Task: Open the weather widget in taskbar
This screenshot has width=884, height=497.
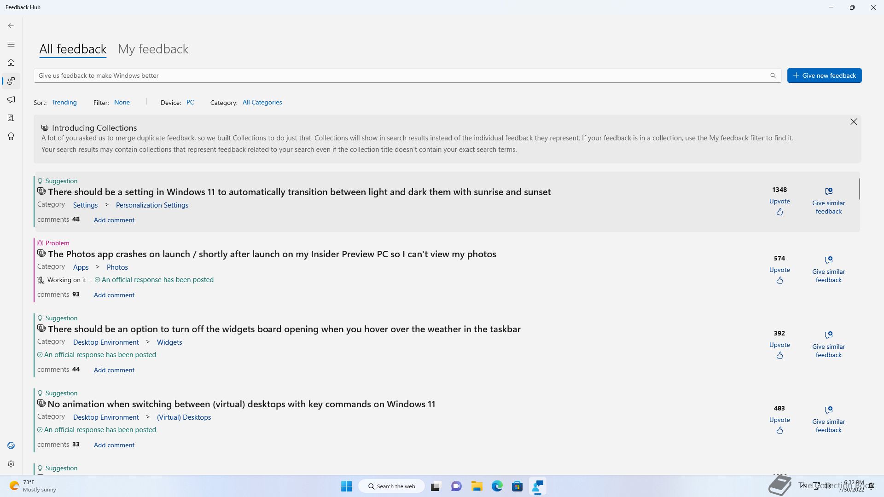Action: click(32, 486)
